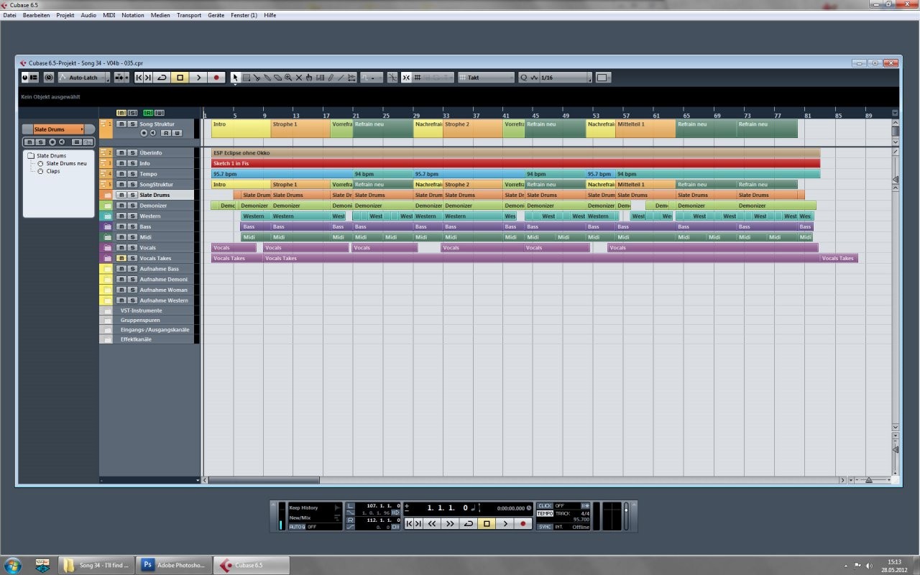Image resolution: width=920 pixels, height=575 pixels.
Task: Select Claps in inspector tree
Action: click(x=53, y=171)
